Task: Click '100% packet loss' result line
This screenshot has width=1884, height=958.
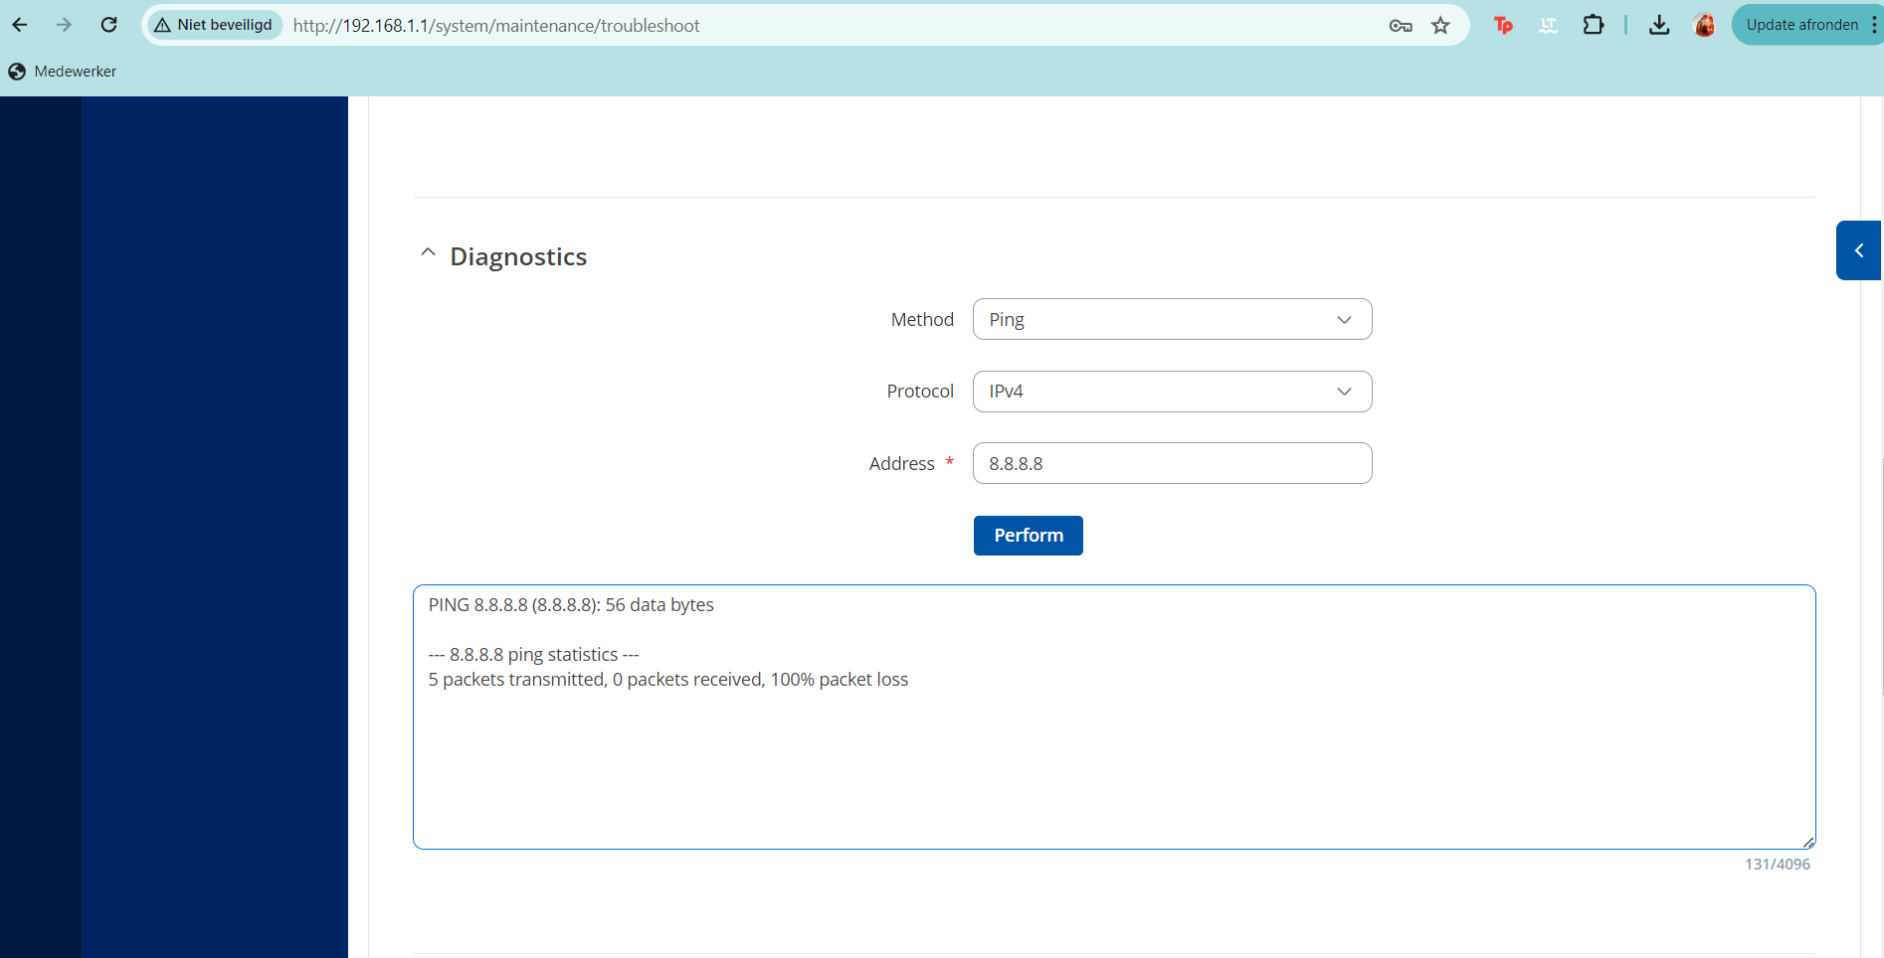Action: [x=840, y=680]
